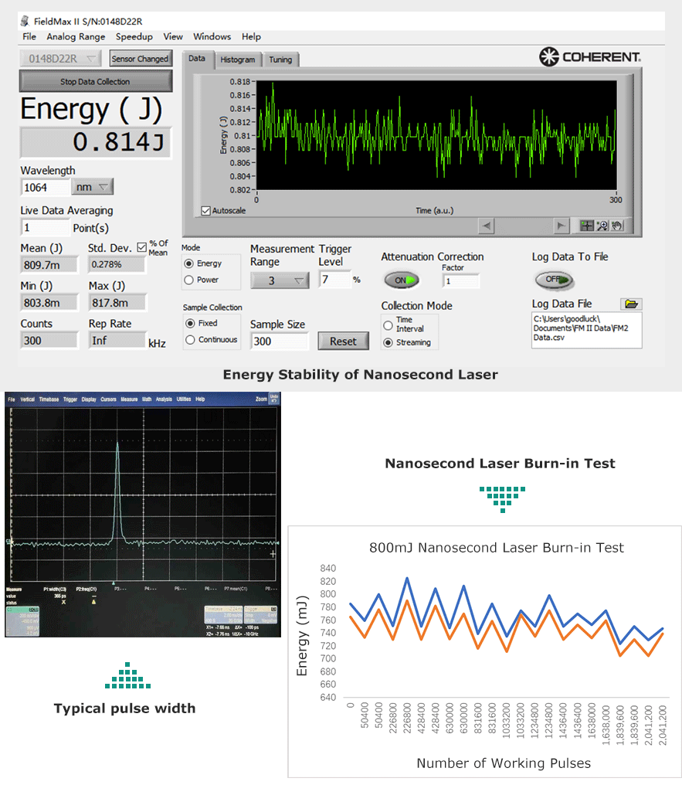This screenshot has height=785, width=682.
Task: Click the folder browse icon for log file
Action: pyautogui.click(x=632, y=304)
